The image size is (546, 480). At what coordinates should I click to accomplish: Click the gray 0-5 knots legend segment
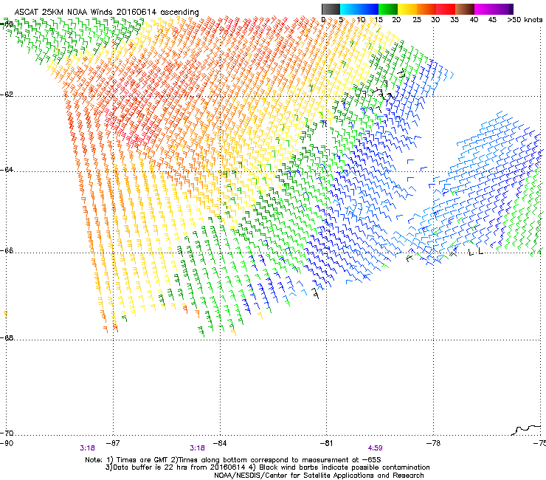(x=331, y=9)
